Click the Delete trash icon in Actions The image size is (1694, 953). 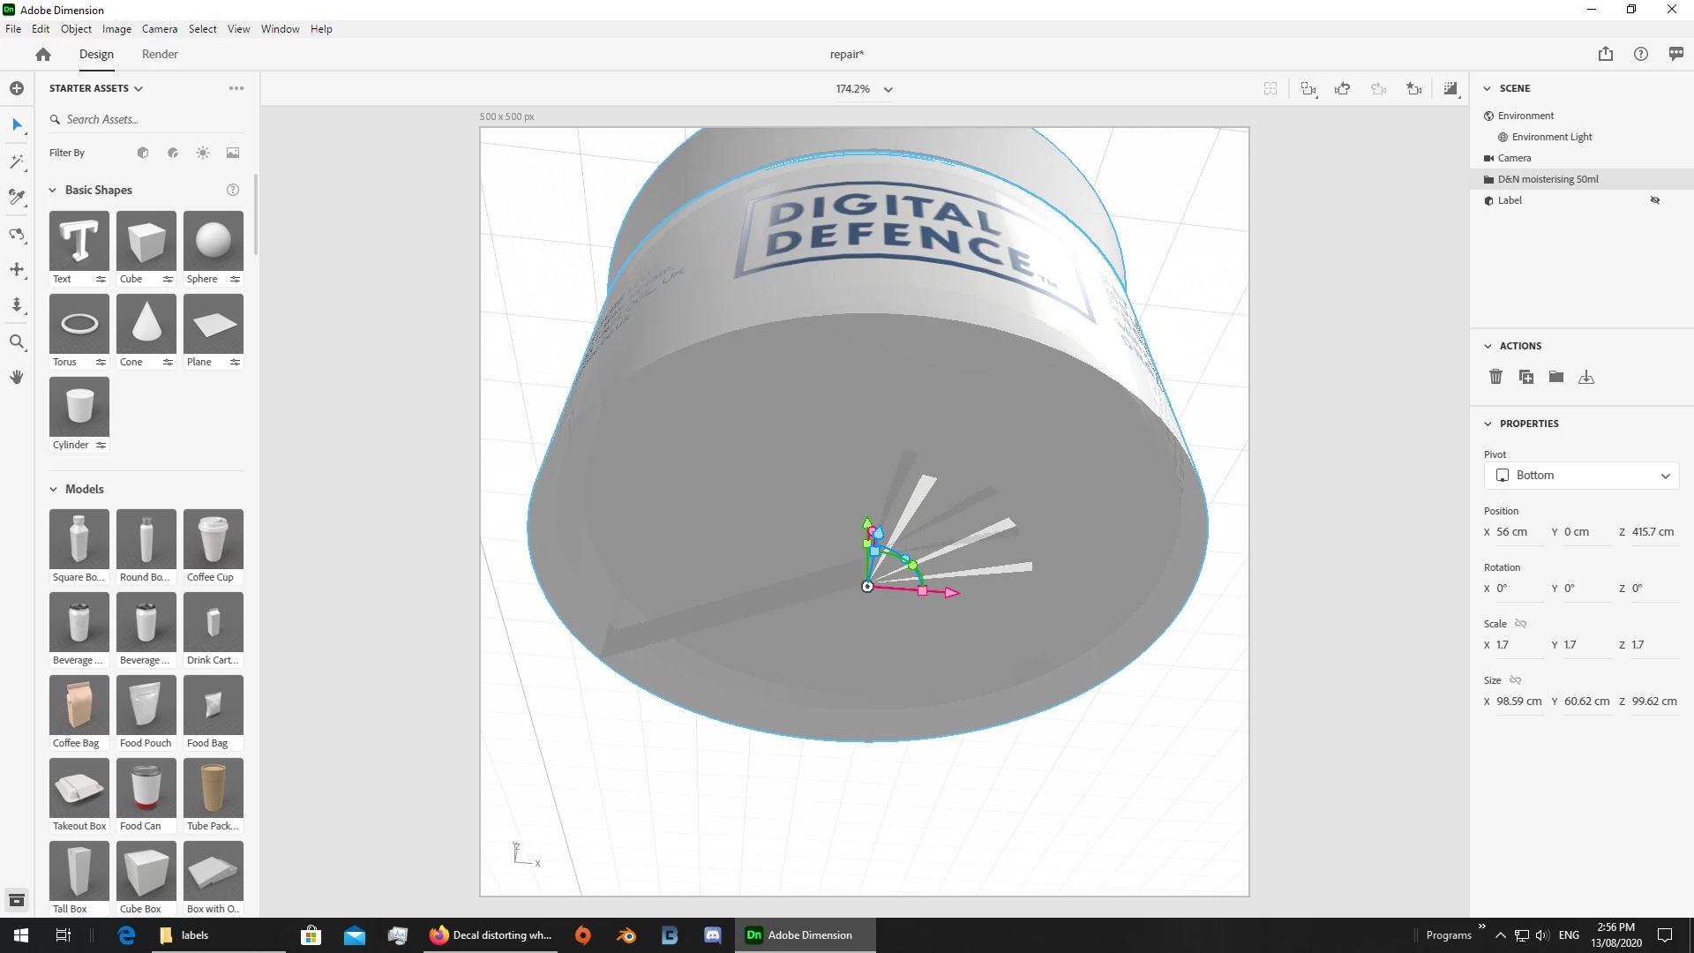click(1495, 377)
